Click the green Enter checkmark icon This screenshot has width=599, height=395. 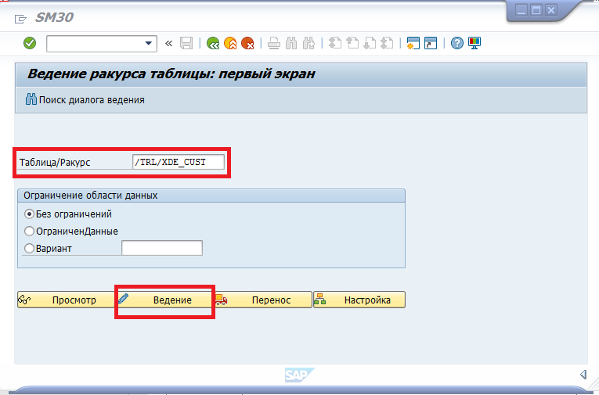click(x=30, y=43)
